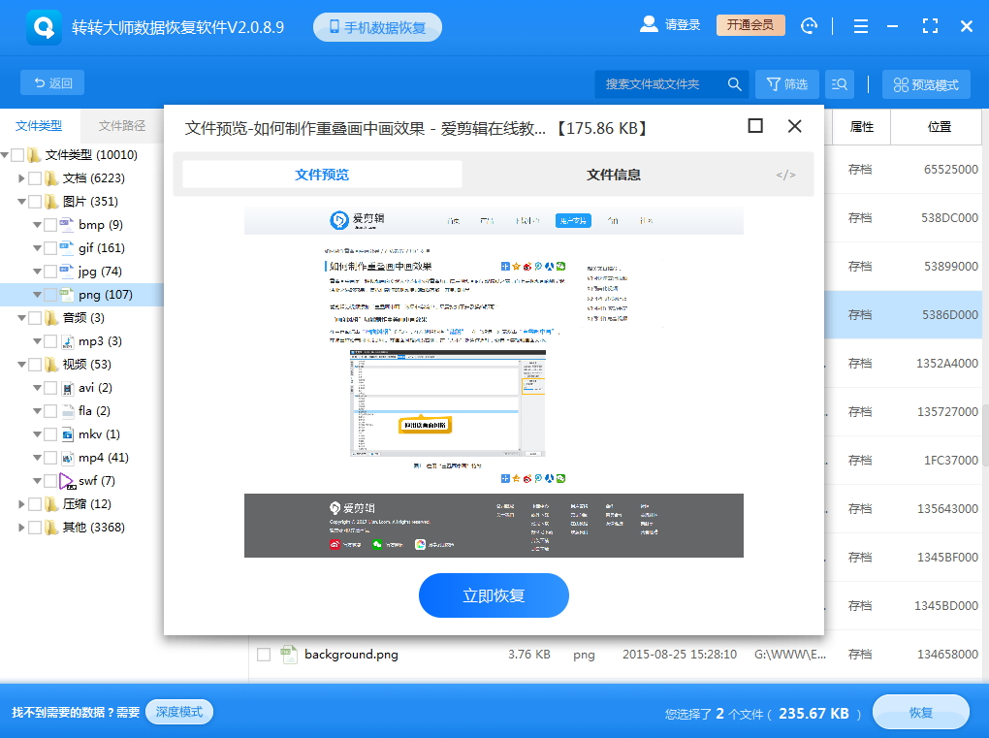Open customer service via headset icon
Screen dimensions: 989x738
[x=810, y=26]
